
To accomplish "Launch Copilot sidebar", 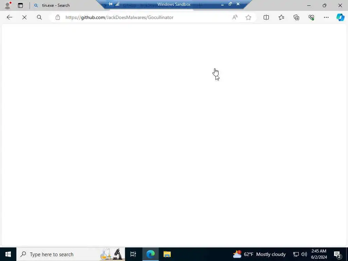I will (340, 17).
